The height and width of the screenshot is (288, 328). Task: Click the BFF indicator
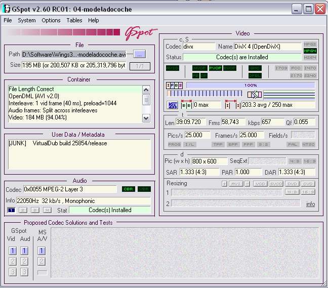click(x=233, y=144)
